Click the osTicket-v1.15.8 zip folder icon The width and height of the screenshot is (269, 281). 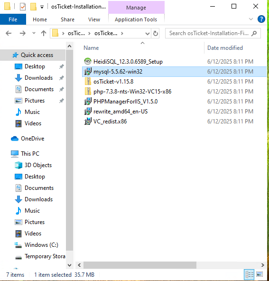tap(88, 82)
